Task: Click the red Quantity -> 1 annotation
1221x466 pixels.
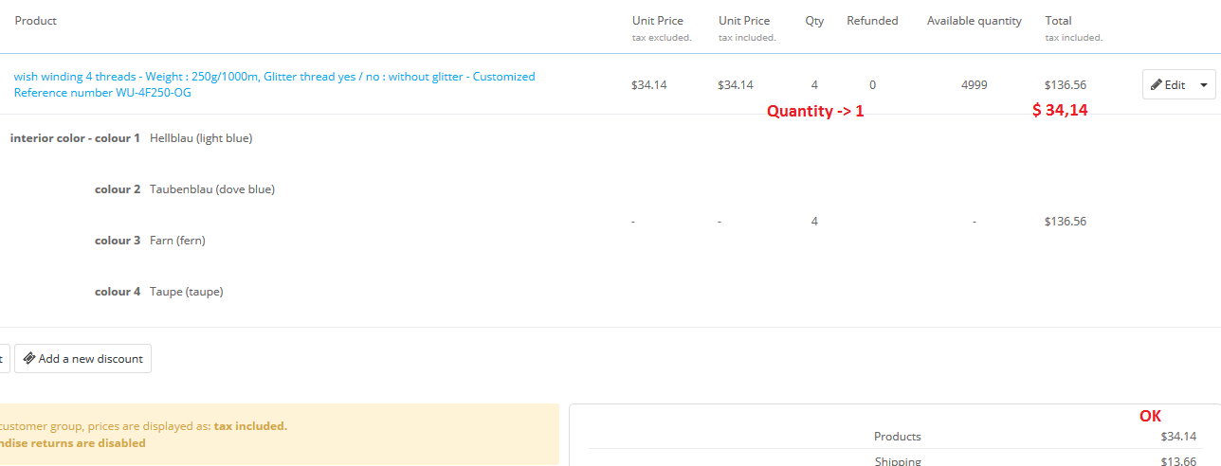Action: [815, 112]
